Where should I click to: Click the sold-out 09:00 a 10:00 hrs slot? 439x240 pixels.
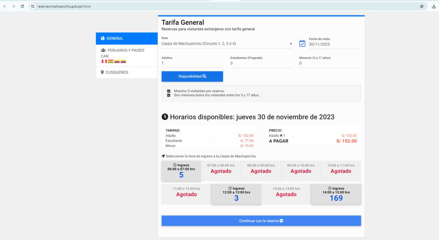pos(301,171)
